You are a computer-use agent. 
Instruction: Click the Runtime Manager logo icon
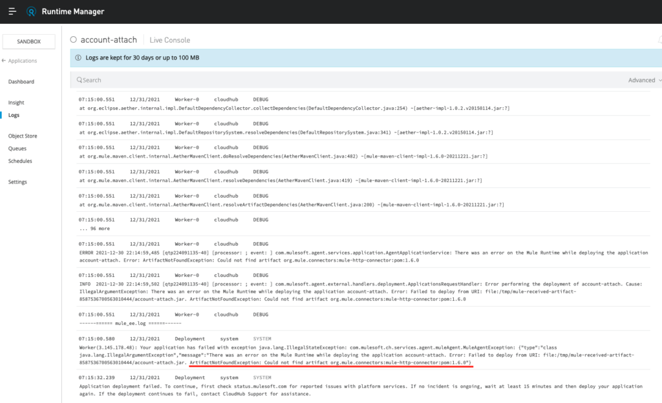pos(32,12)
